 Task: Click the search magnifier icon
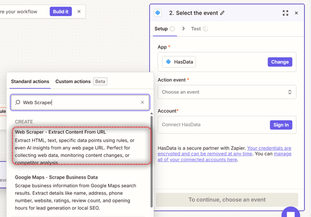[18, 102]
